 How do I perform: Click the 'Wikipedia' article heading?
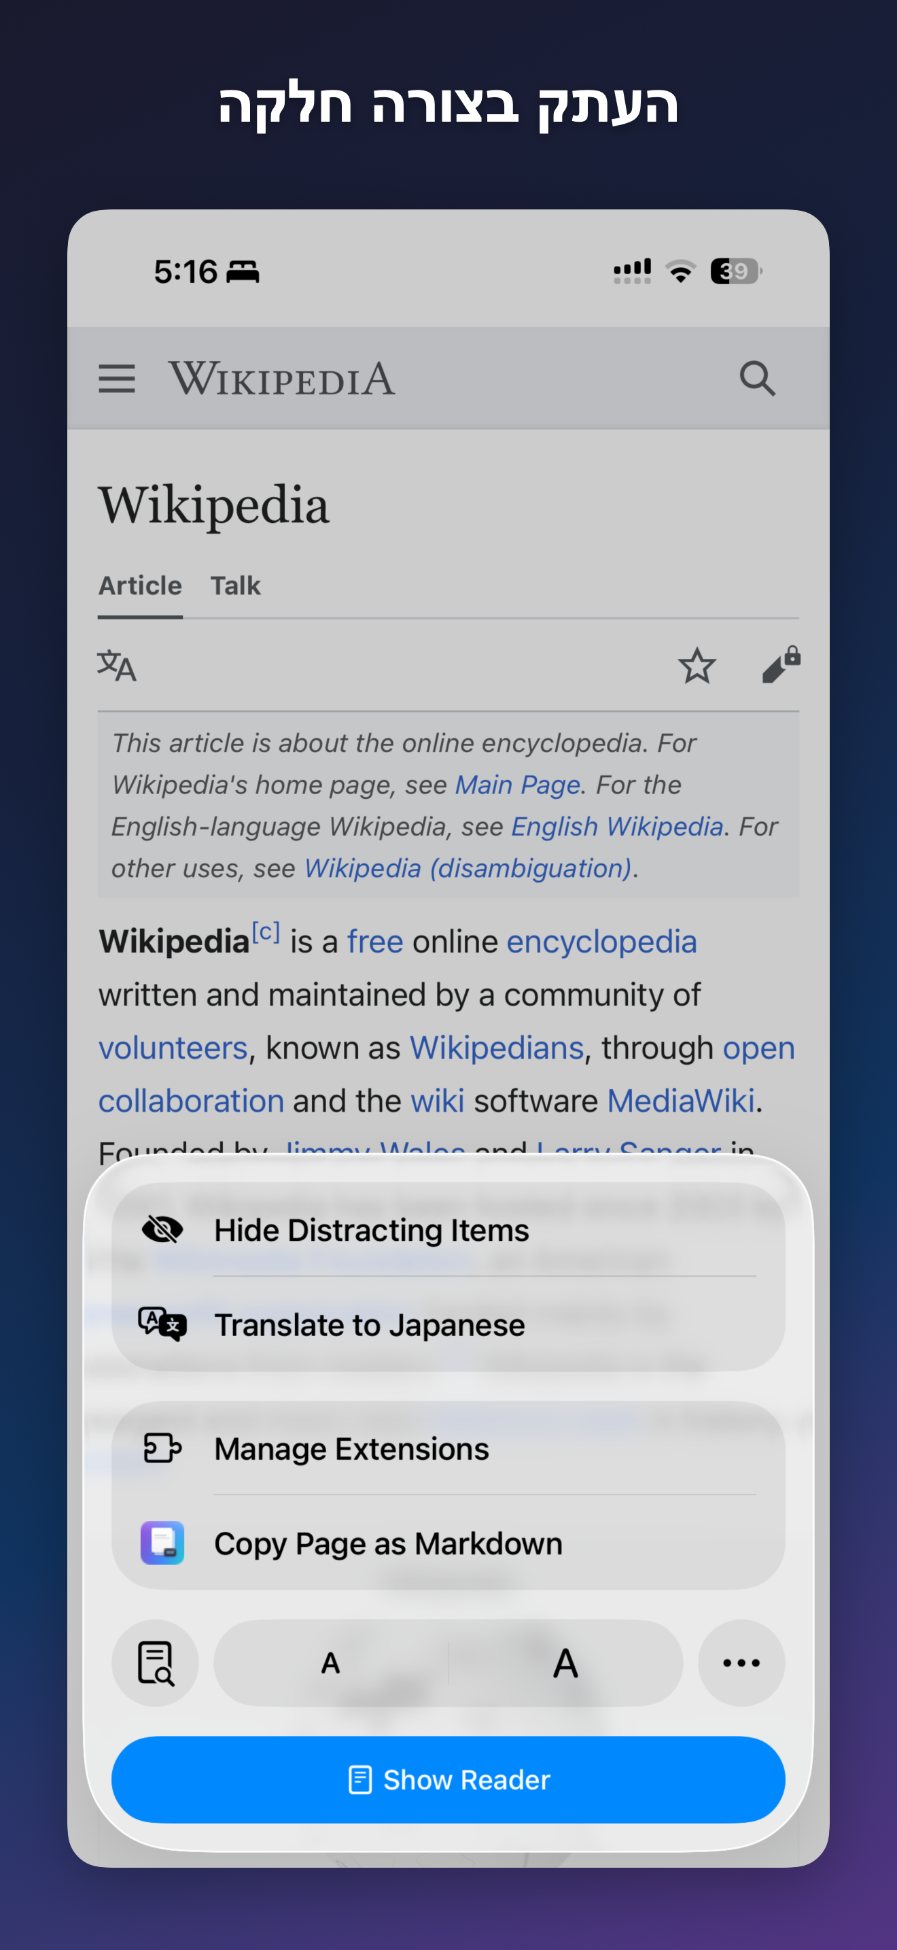[214, 506]
